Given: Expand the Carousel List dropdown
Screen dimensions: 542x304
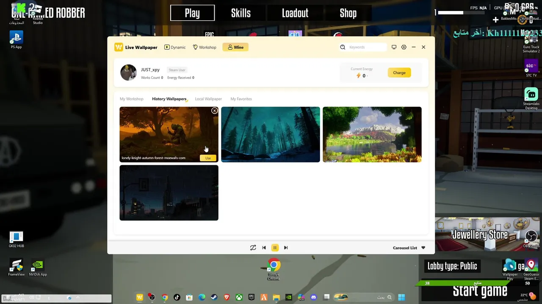Looking at the screenshot, I should point(409,248).
